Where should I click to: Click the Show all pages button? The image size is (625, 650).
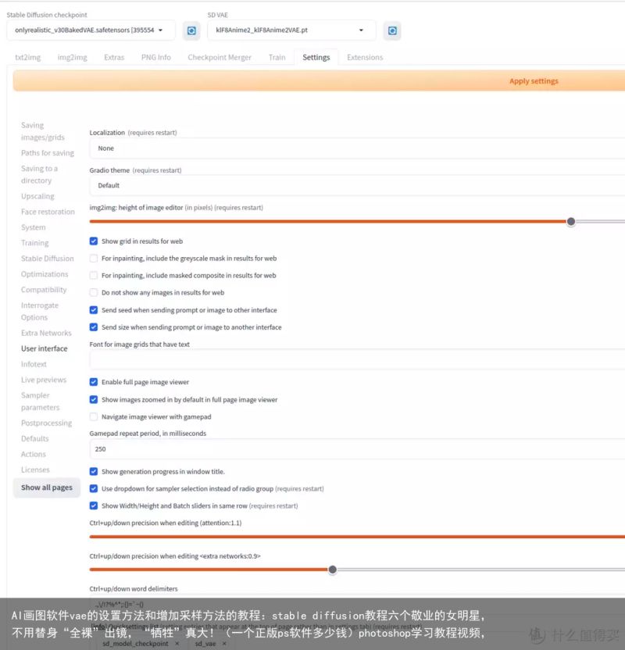coord(47,487)
